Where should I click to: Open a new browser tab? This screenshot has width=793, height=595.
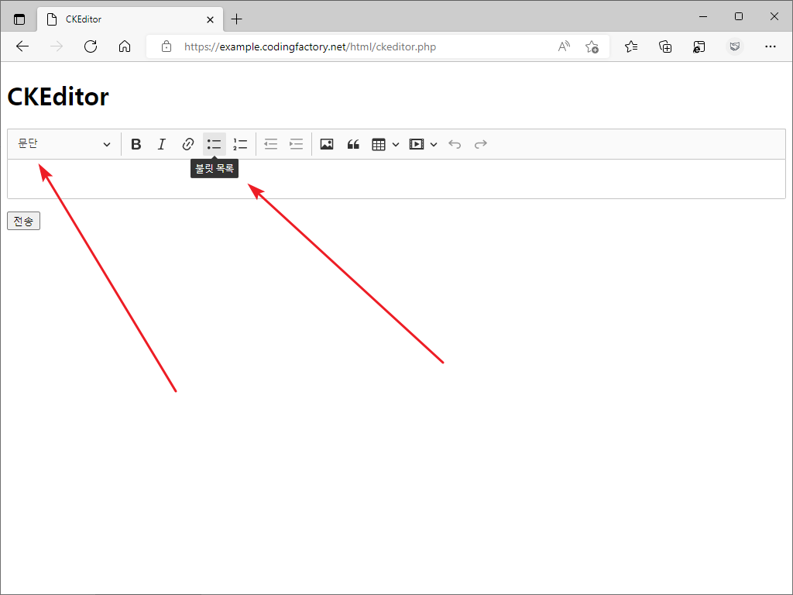pos(236,19)
